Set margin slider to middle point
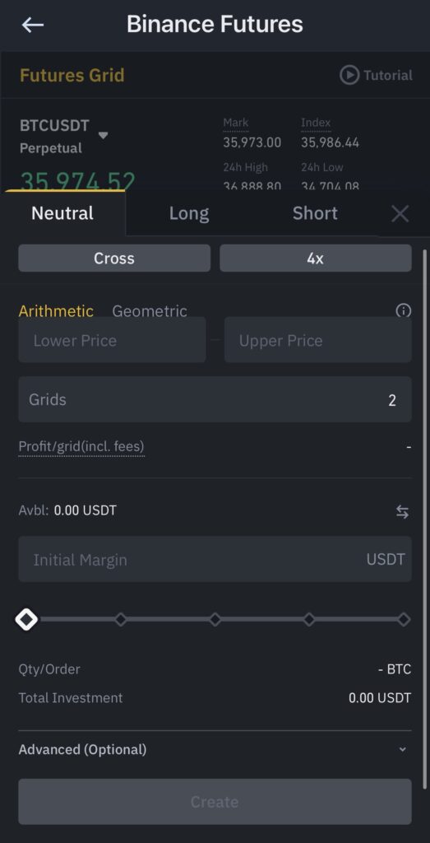The width and height of the screenshot is (430, 843). click(215, 619)
